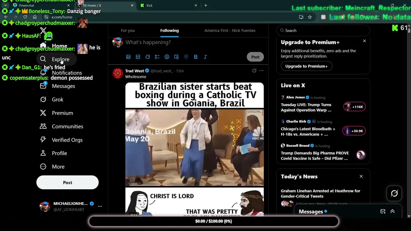
Task: Dismiss the Upgrade to Premium+ card
Action: tap(364, 41)
